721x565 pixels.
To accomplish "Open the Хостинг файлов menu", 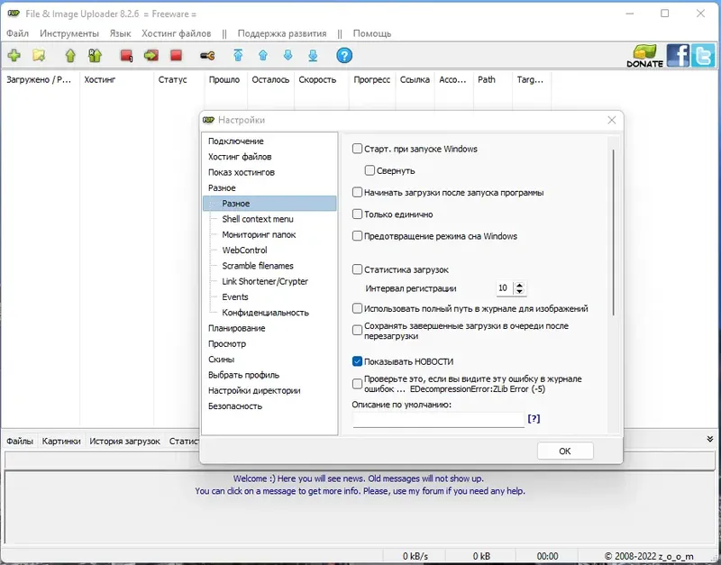I will point(176,33).
